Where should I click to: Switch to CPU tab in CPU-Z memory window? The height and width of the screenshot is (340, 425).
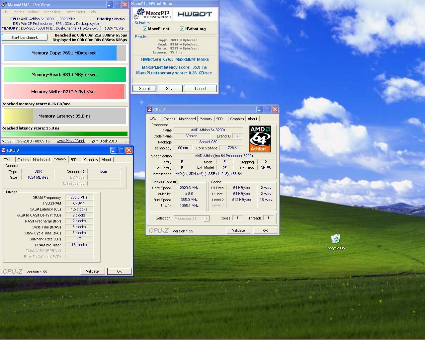pos(7,160)
